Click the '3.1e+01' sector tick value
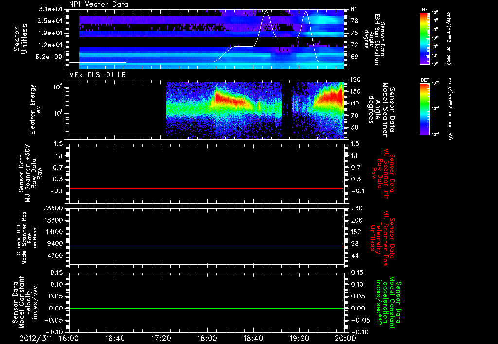The height and width of the screenshot is (344, 498). [52, 9]
